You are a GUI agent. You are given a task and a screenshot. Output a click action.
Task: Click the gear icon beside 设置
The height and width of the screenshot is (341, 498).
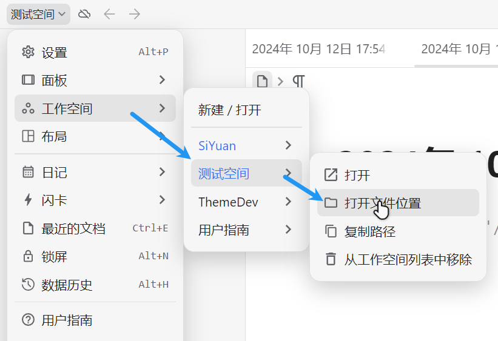28,52
